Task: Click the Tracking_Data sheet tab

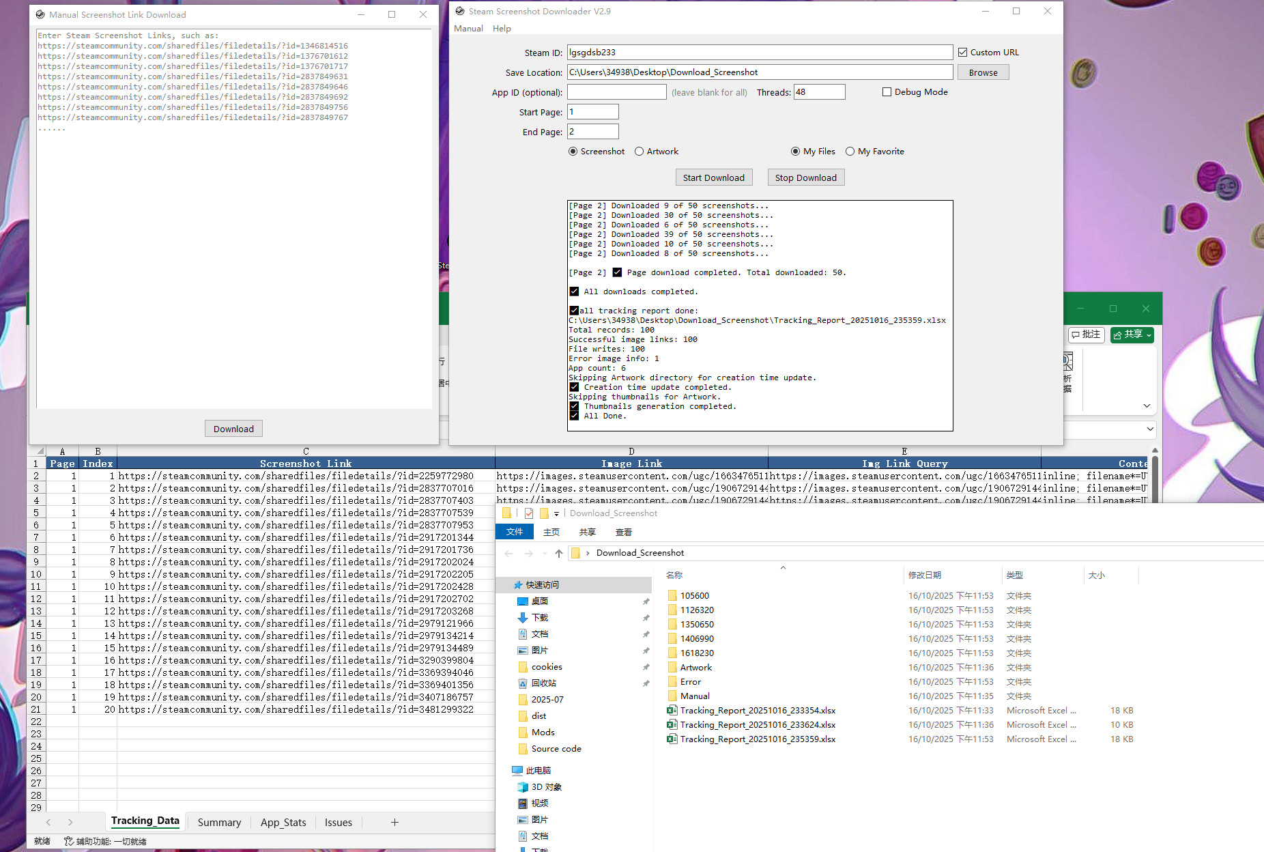Action: coord(145,821)
